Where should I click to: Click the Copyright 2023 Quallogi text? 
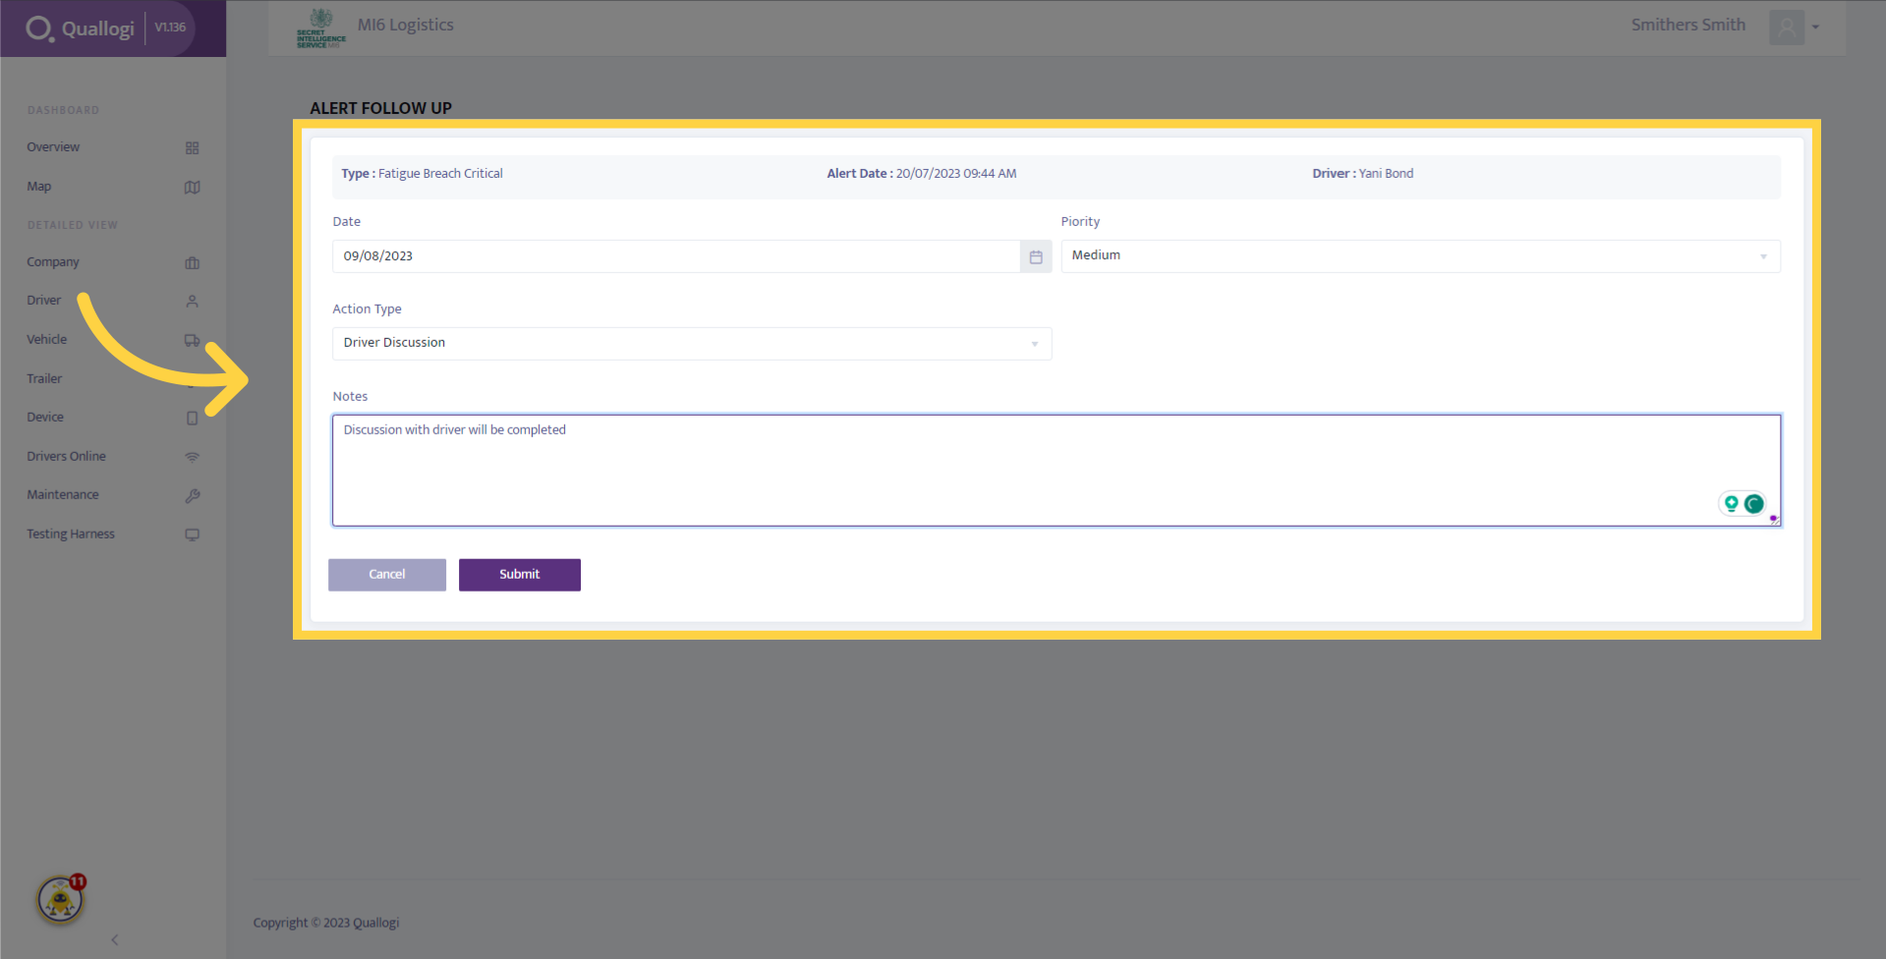click(326, 923)
